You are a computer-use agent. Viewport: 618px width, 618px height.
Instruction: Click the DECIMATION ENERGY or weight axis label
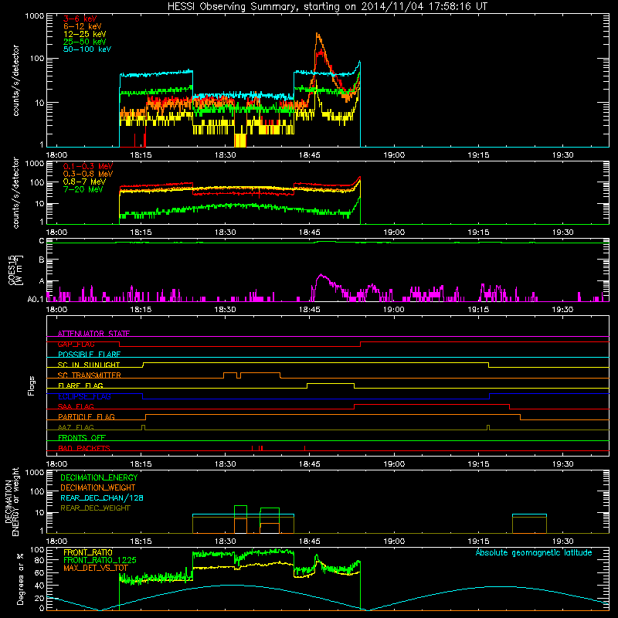[x=12, y=501]
